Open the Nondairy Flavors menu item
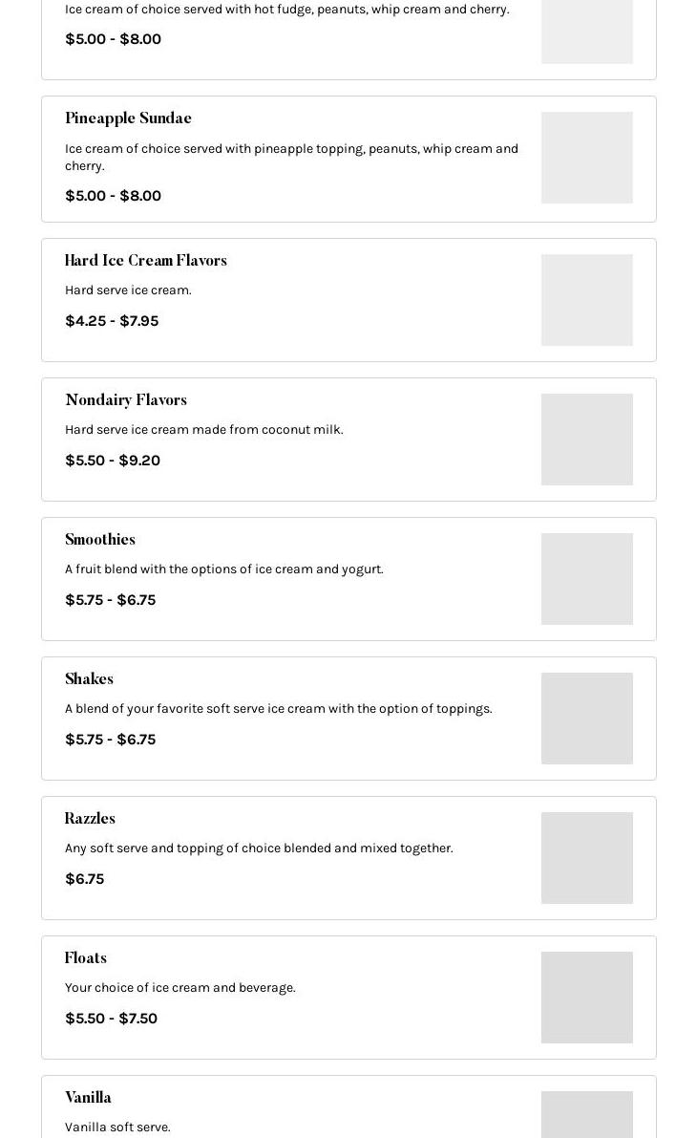 (126, 400)
